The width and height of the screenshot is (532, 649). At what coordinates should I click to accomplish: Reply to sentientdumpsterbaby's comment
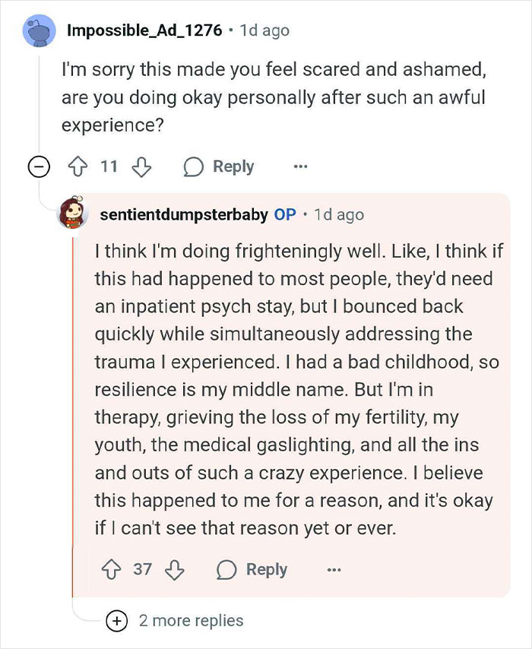(x=252, y=568)
